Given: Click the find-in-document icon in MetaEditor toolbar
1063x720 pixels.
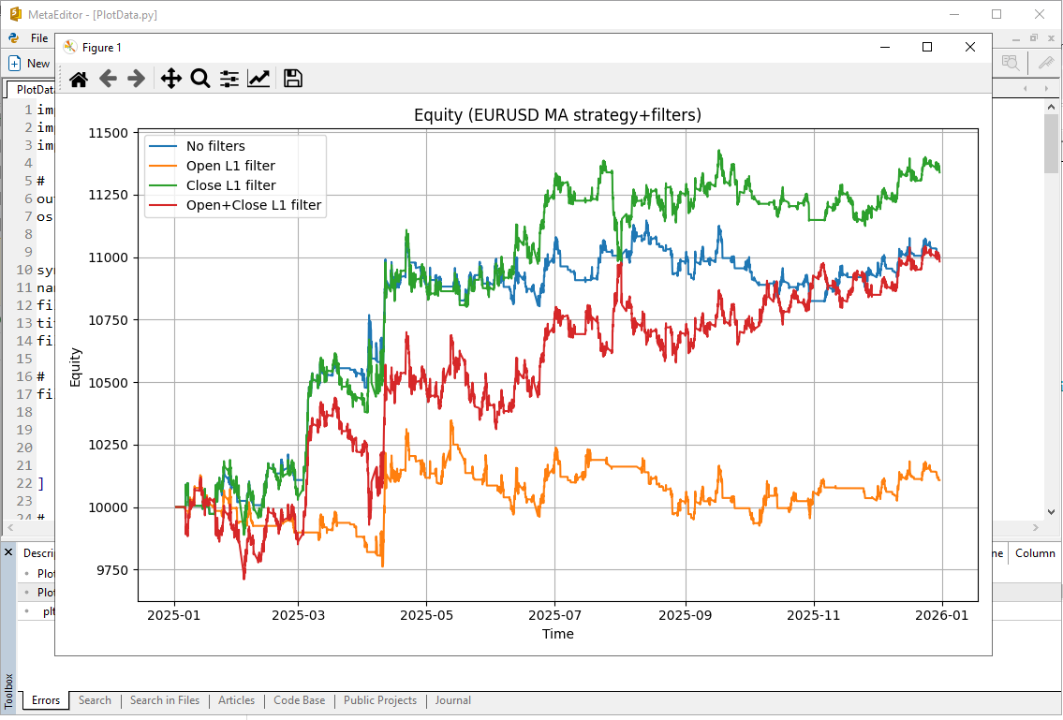Looking at the screenshot, I should (1011, 63).
